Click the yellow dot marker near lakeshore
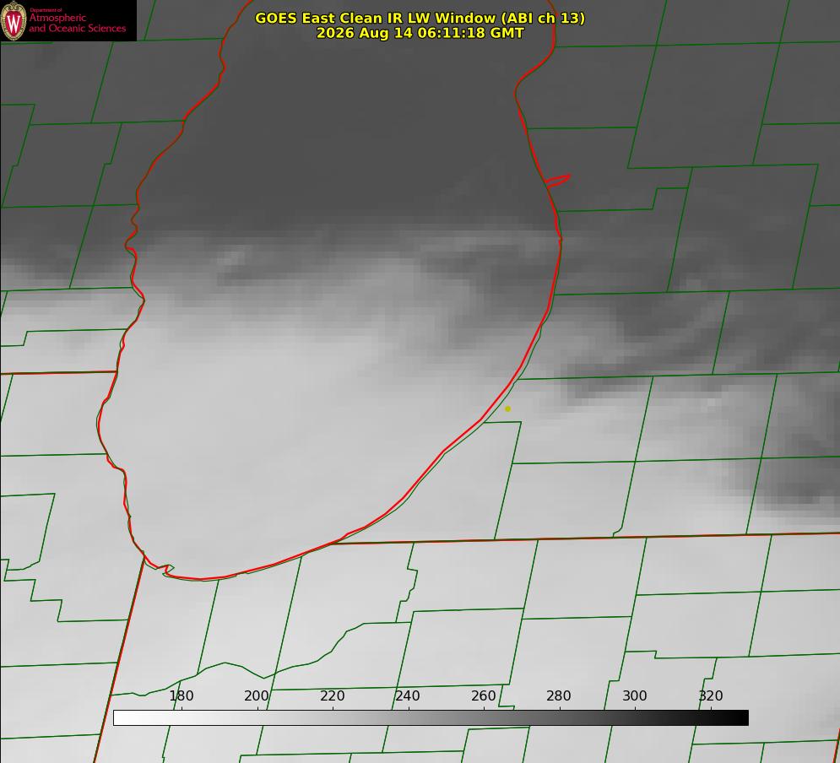This screenshot has height=763, width=840. pos(508,409)
